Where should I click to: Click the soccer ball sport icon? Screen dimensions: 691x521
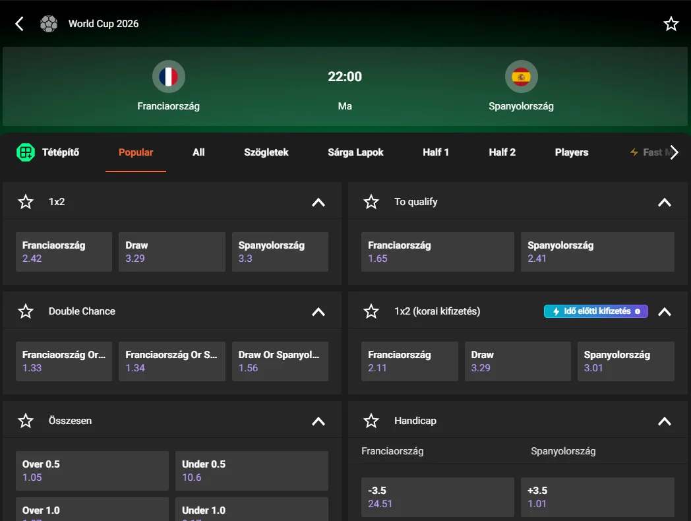[49, 24]
